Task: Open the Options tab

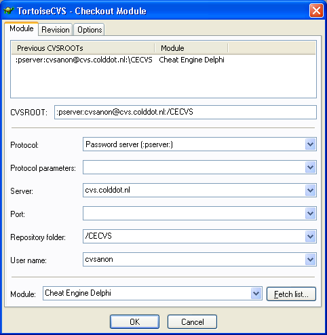Action: [x=90, y=30]
